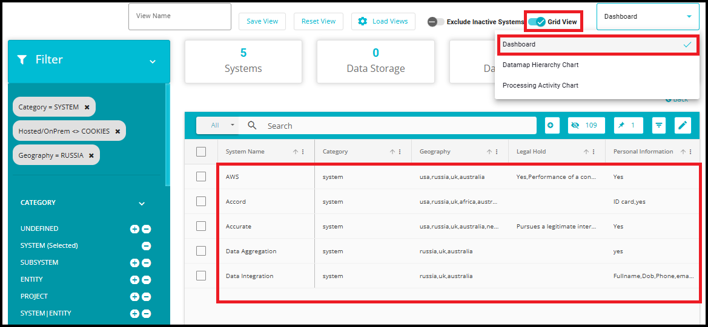Open the All search scope dropdown
This screenshot has height=327, width=708.
coord(222,125)
